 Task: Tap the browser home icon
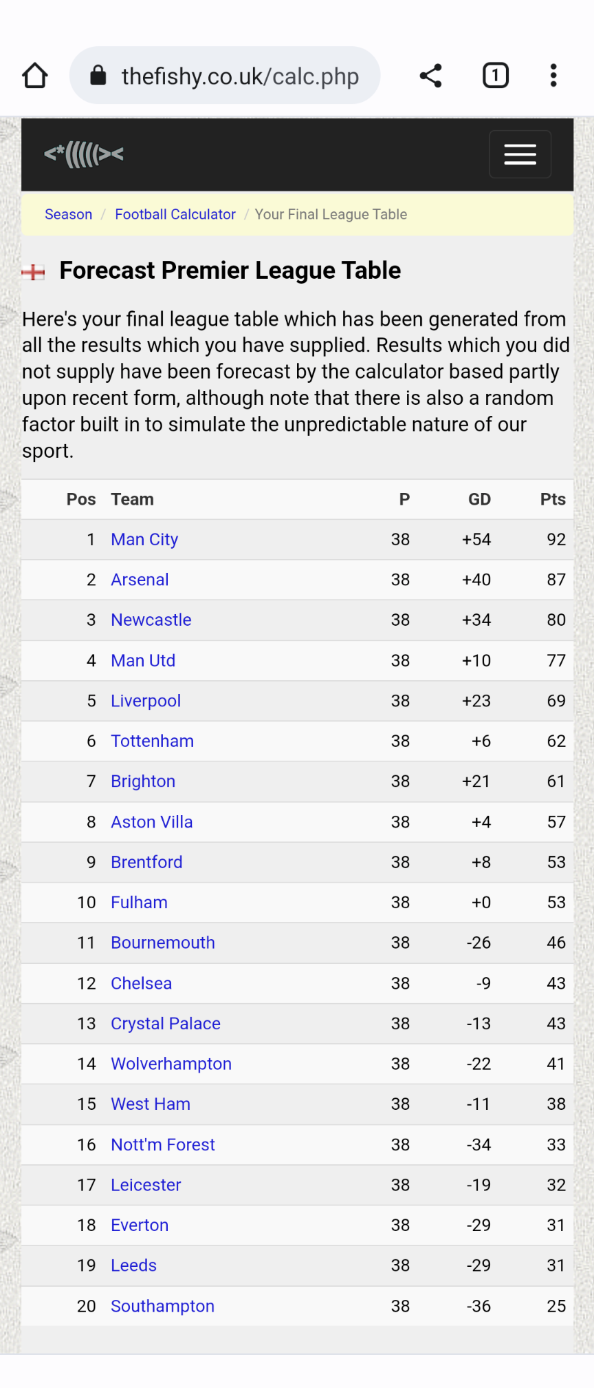[x=35, y=76]
